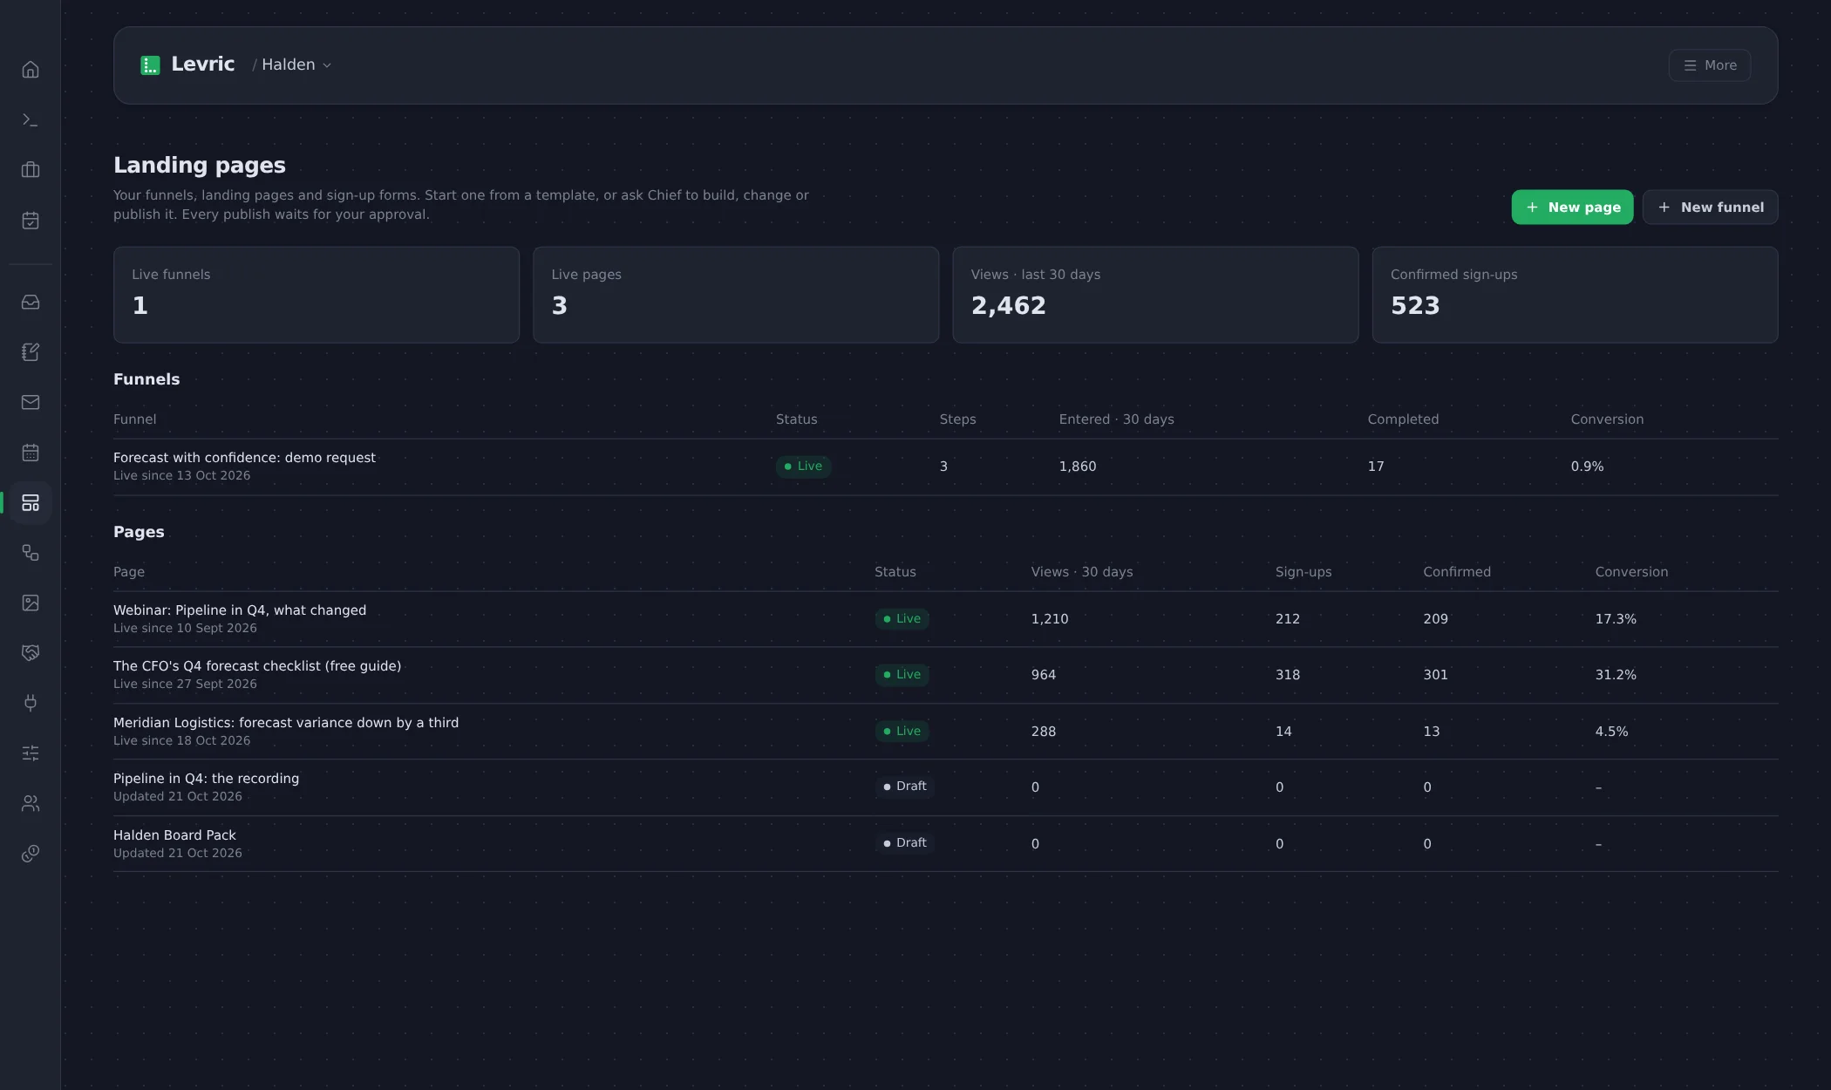The height and width of the screenshot is (1090, 1831).
Task: Open the people team icon in sidebar
Action: click(x=31, y=803)
